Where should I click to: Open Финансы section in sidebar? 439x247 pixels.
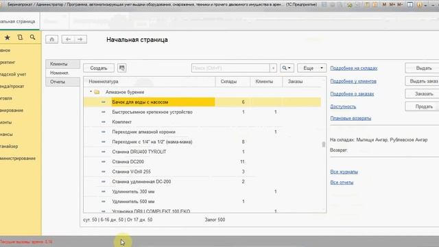click(6, 134)
